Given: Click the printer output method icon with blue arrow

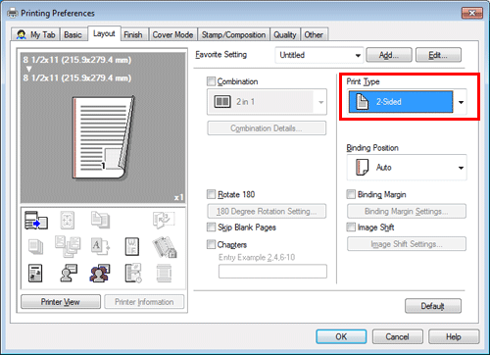Looking at the screenshot, I should click(36, 220).
